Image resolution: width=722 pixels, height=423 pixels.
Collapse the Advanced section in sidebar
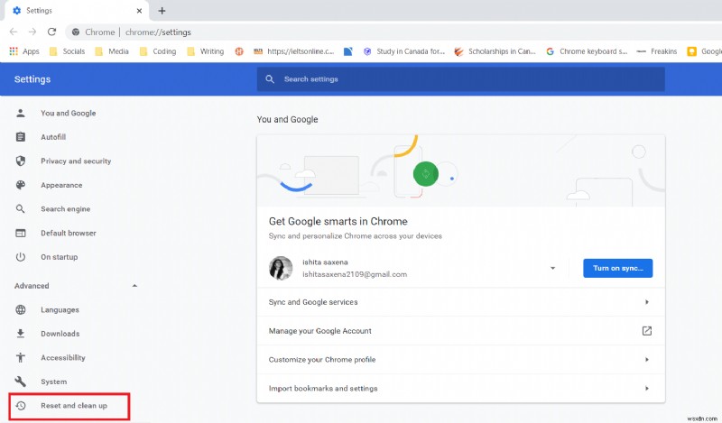[x=135, y=286]
